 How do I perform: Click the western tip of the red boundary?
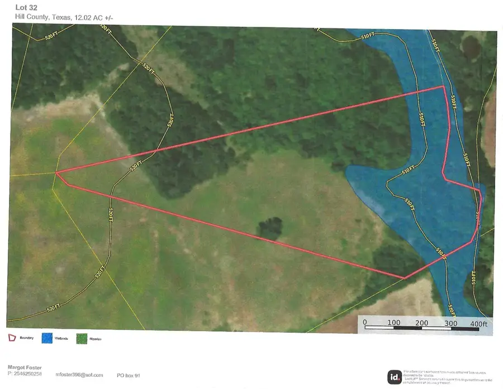pos(57,173)
